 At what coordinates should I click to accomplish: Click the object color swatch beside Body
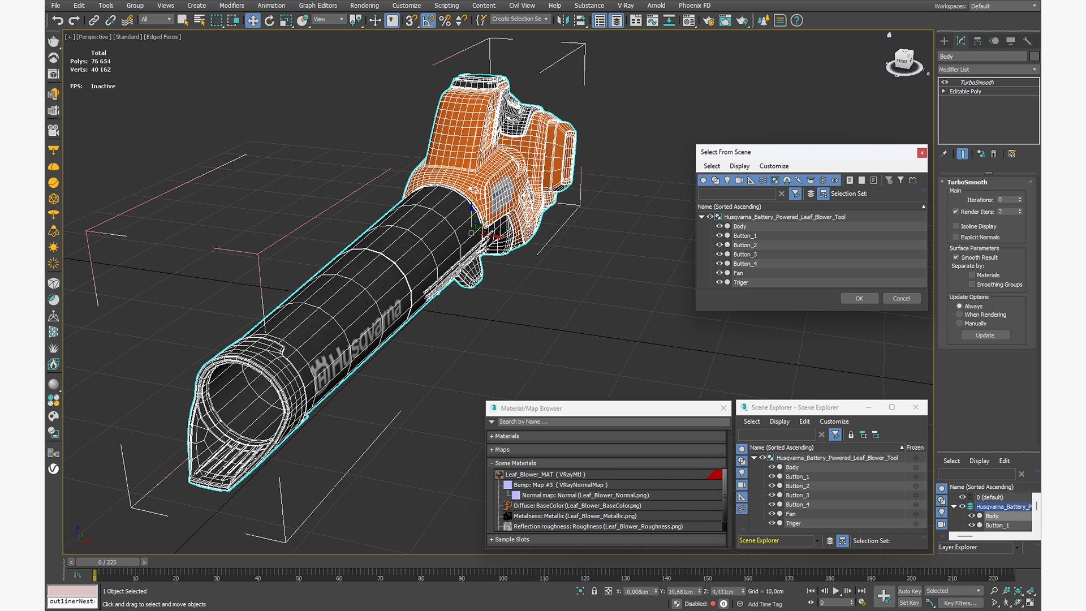click(x=1035, y=57)
